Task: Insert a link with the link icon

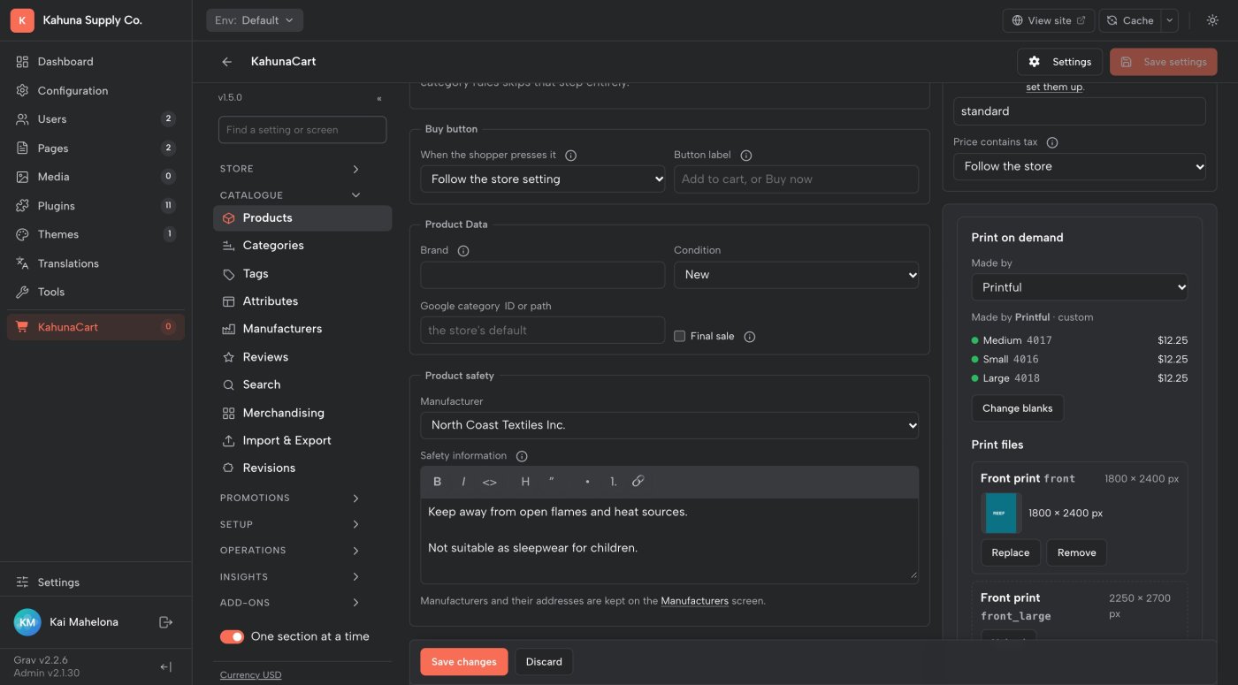Action: click(x=638, y=482)
